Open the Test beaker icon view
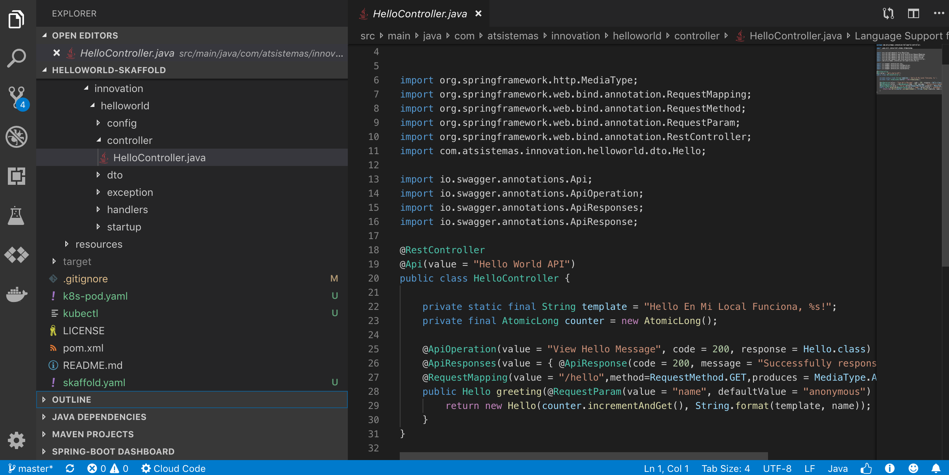 tap(17, 215)
